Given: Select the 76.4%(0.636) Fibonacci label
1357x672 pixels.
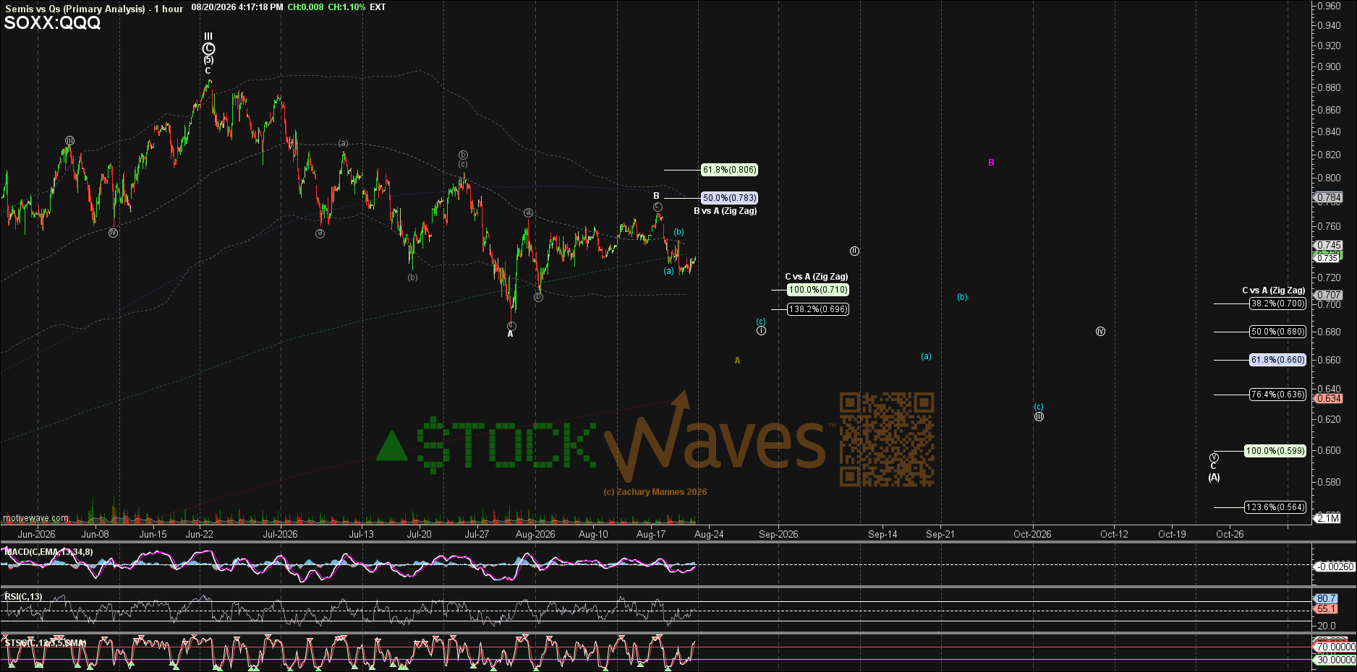Looking at the screenshot, I should pos(1278,395).
